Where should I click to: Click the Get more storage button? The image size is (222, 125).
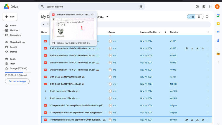pos(17,81)
